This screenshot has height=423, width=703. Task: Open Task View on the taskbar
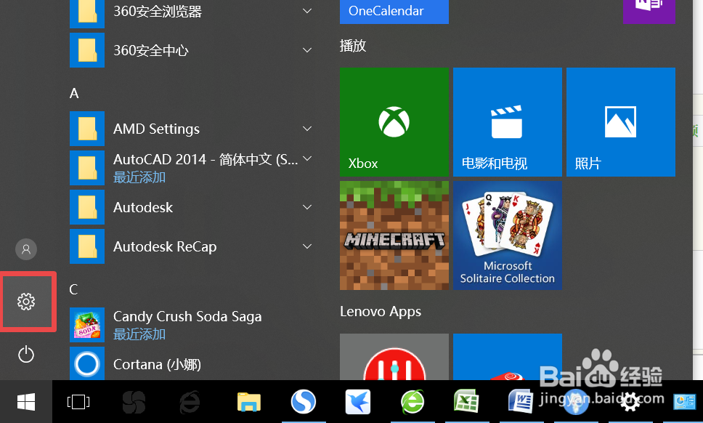click(78, 401)
